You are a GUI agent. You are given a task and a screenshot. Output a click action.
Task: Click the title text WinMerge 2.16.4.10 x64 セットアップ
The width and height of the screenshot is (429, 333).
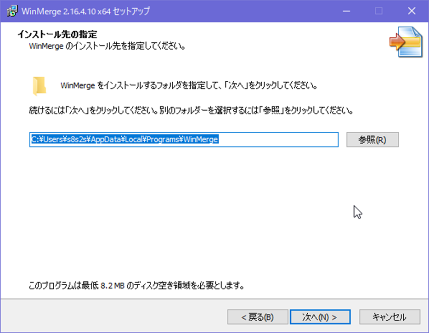click(x=85, y=11)
